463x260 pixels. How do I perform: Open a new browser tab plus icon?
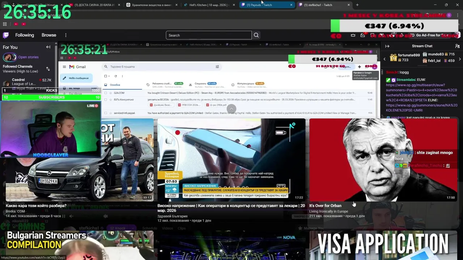pyautogui.click(x=357, y=5)
